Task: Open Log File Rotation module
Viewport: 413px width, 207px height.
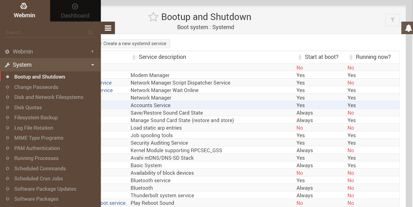Action: coord(34,128)
